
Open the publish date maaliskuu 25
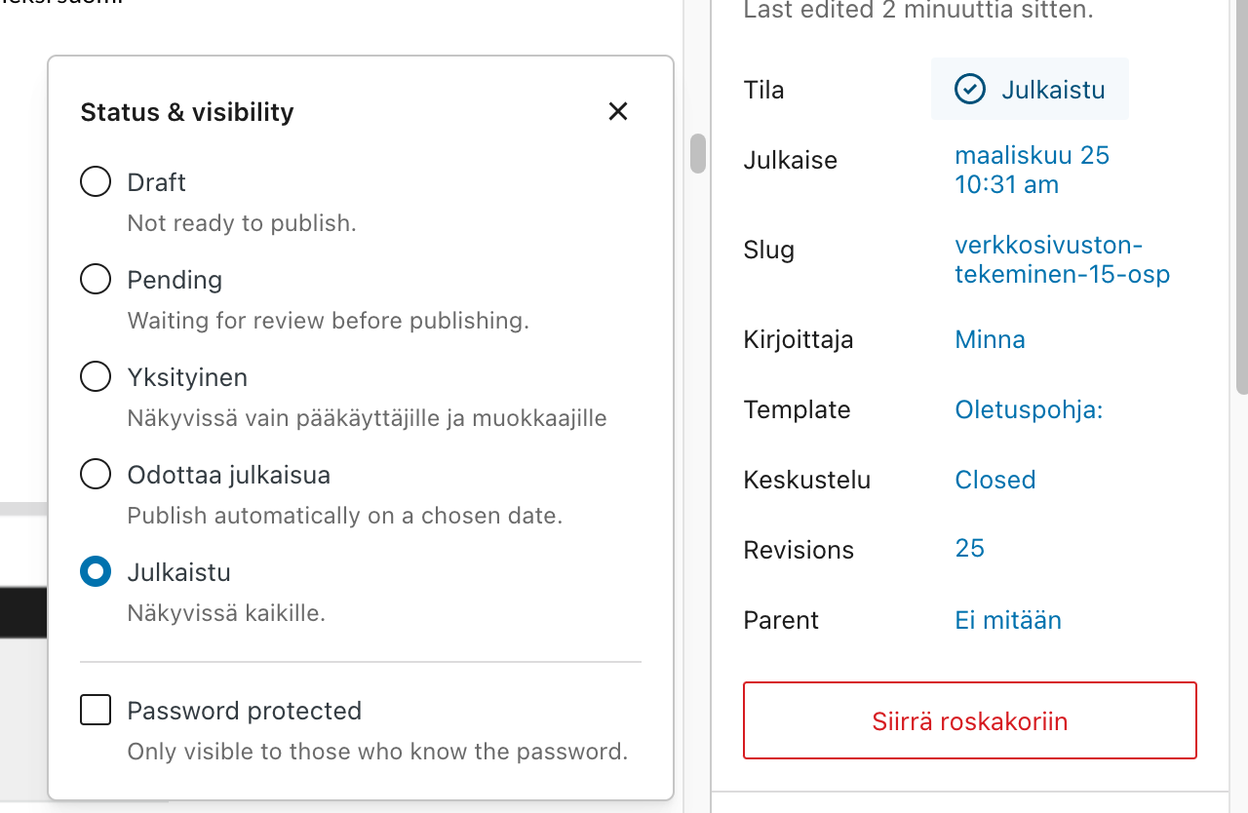pos(1032,170)
